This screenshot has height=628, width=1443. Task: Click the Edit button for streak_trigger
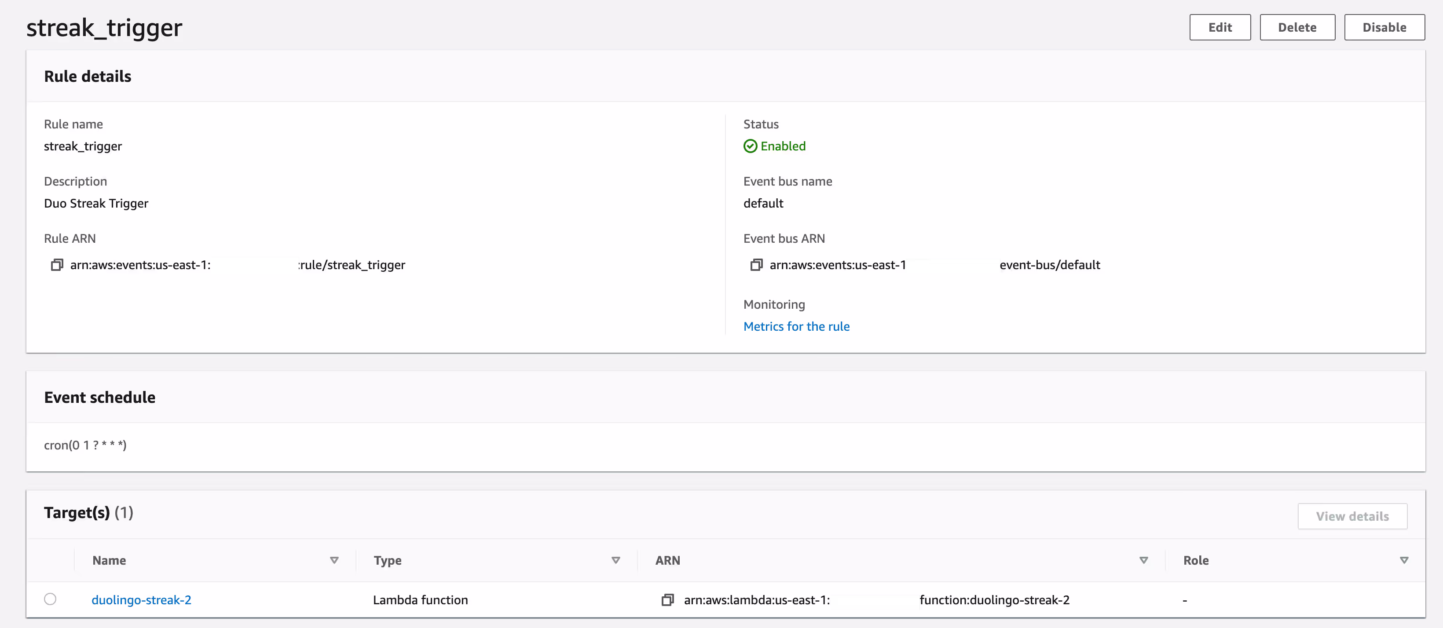tap(1220, 27)
